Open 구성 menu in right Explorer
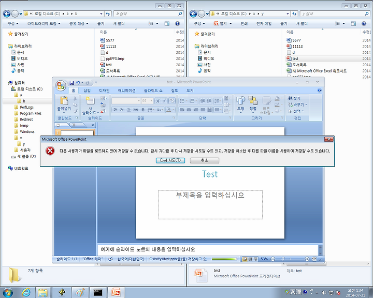Viewport: 373px width, 298px height. 199,23
